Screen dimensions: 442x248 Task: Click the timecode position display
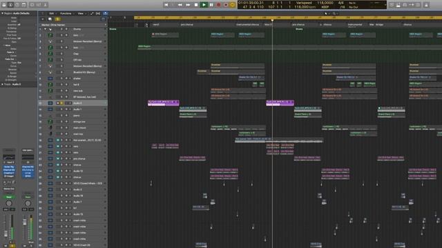point(251,3)
